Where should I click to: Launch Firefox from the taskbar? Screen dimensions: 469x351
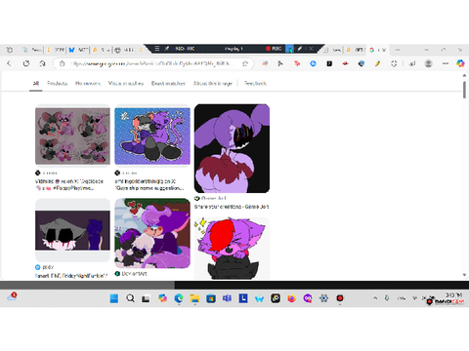(291, 298)
